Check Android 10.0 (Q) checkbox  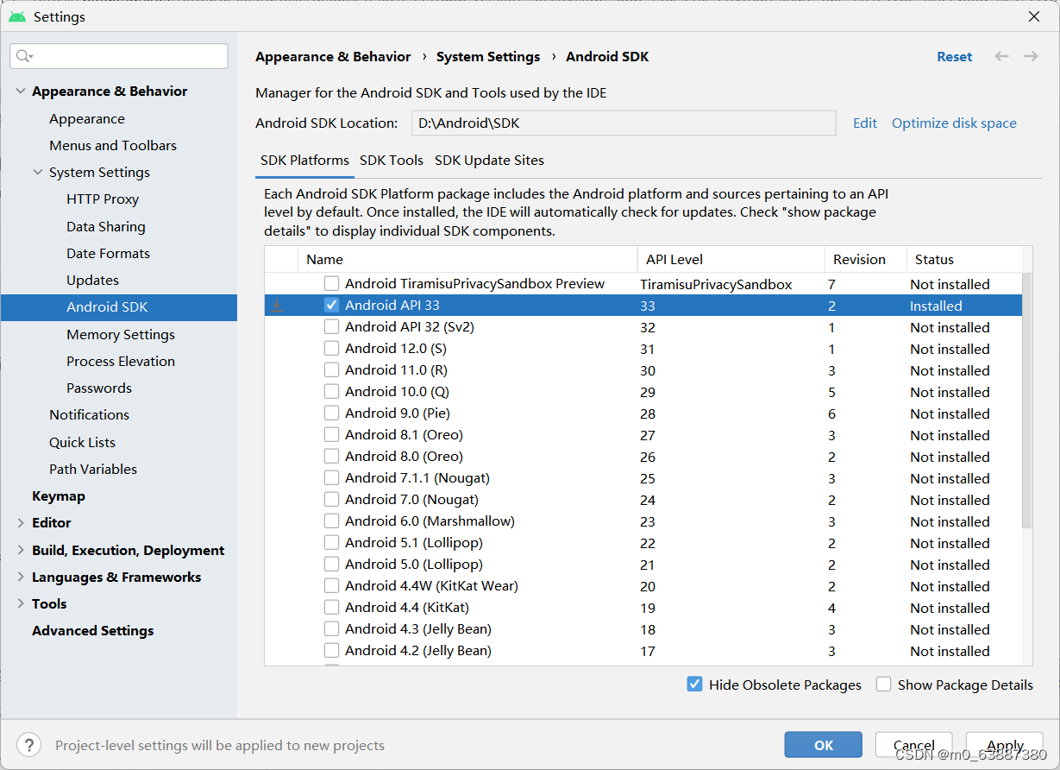[331, 391]
